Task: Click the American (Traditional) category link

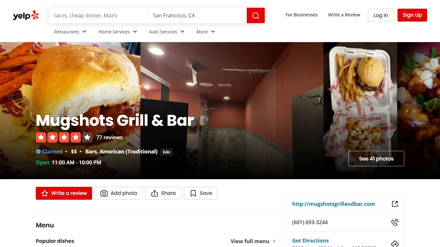Action: pos(129,151)
